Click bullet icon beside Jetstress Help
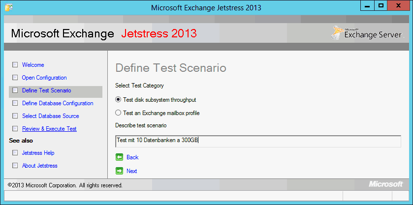Screen dimensions: 413x205 (x=15, y=153)
